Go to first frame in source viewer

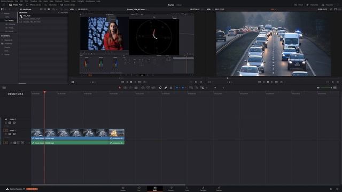[x=122, y=82]
